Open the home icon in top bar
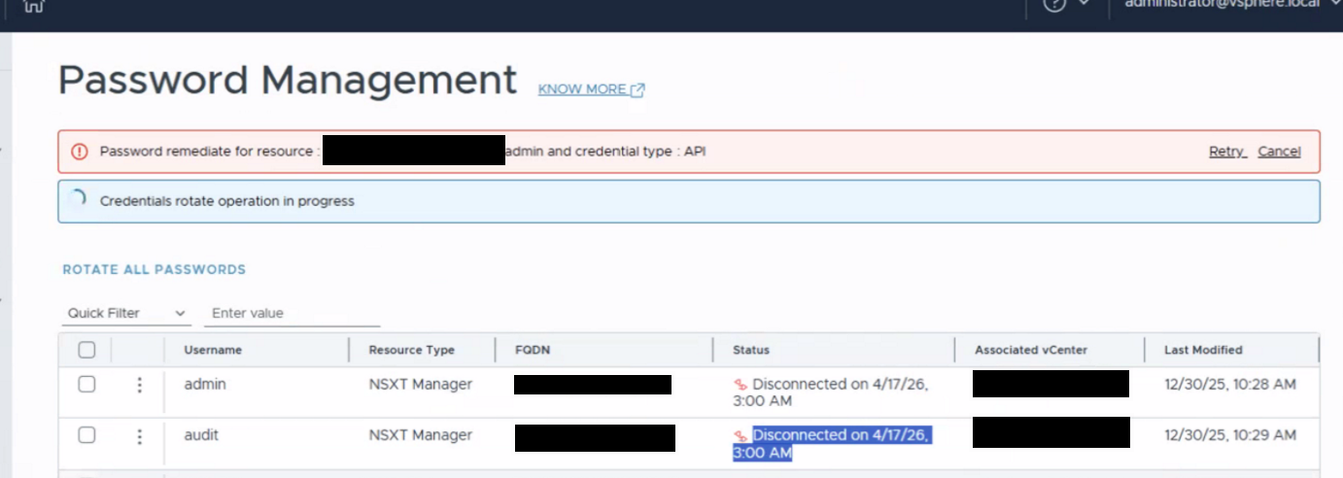This screenshot has width=1343, height=478. pos(34,5)
